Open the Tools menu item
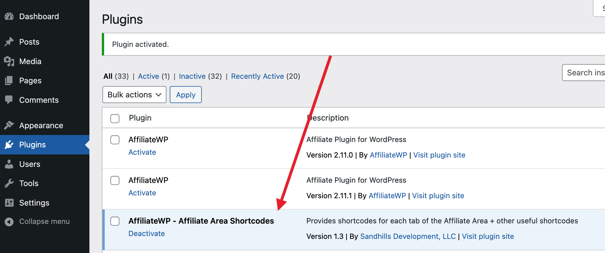Image resolution: width=605 pixels, height=253 pixels. coord(29,183)
